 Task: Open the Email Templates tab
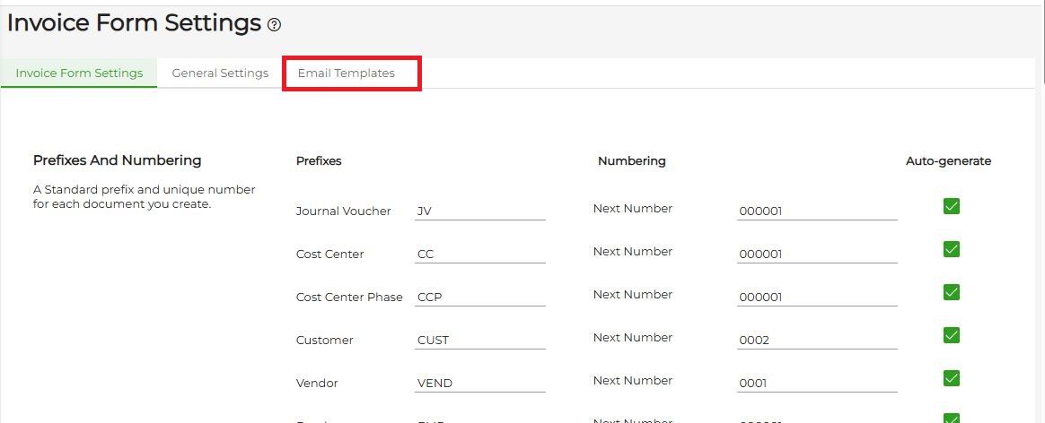[x=347, y=73]
